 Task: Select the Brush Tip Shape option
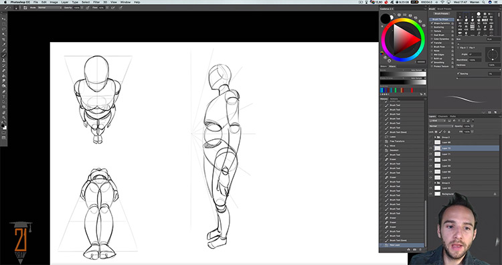[x=442, y=19]
